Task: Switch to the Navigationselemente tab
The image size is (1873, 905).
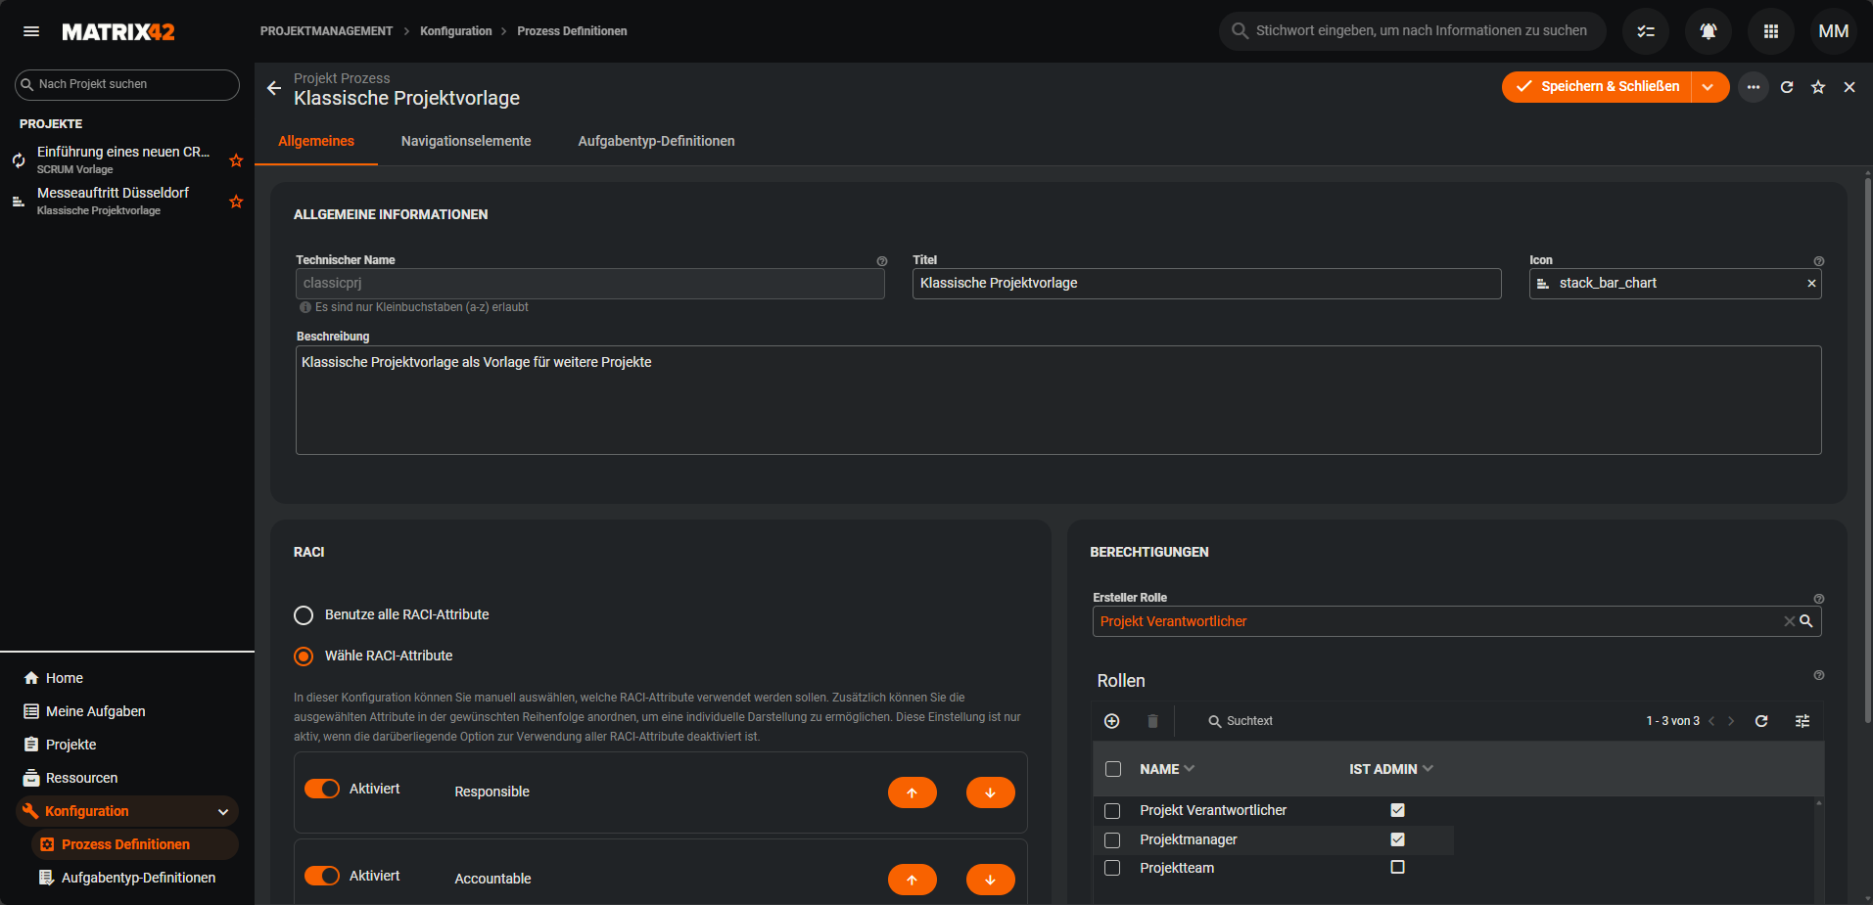Action: pos(466,141)
